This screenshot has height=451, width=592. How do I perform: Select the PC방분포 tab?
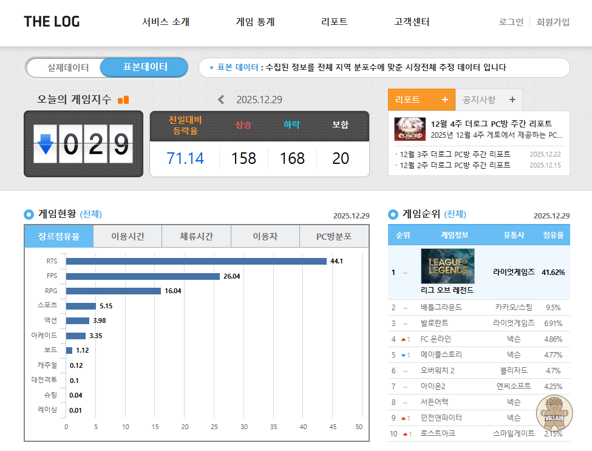click(x=333, y=237)
